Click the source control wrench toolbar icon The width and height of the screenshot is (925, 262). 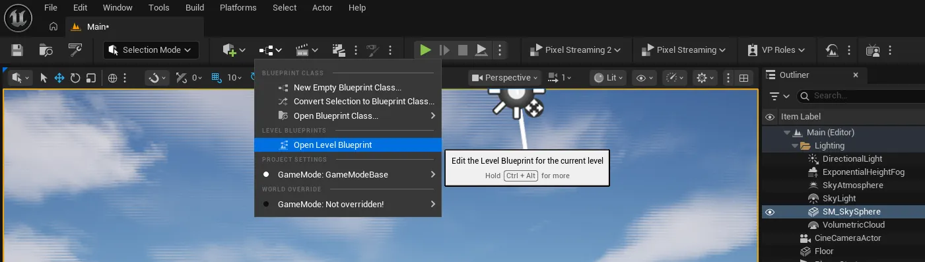pyautogui.click(x=75, y=50)
